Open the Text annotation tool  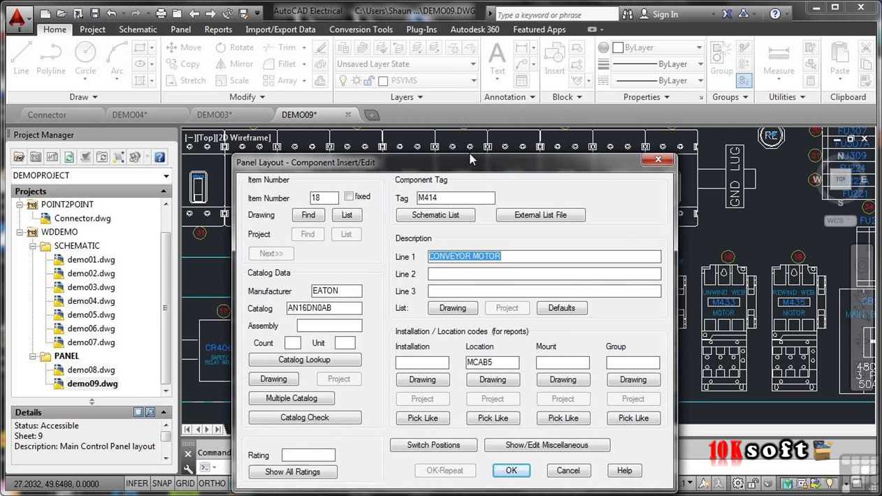click(497, 59)
